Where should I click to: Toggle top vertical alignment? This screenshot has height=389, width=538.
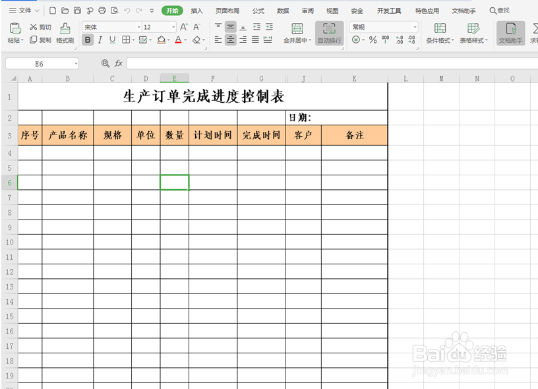pos(218,27)
